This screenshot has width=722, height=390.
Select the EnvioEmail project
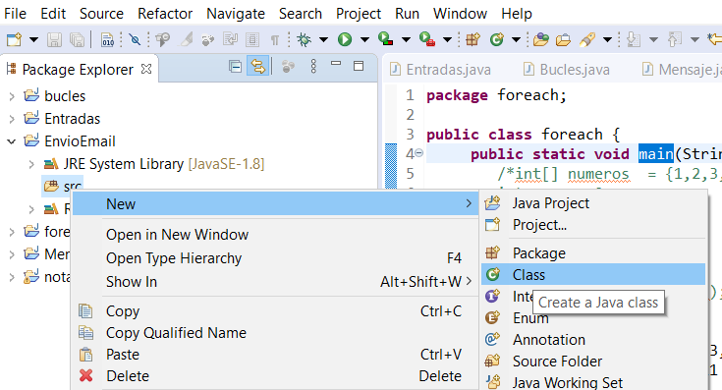80,141
